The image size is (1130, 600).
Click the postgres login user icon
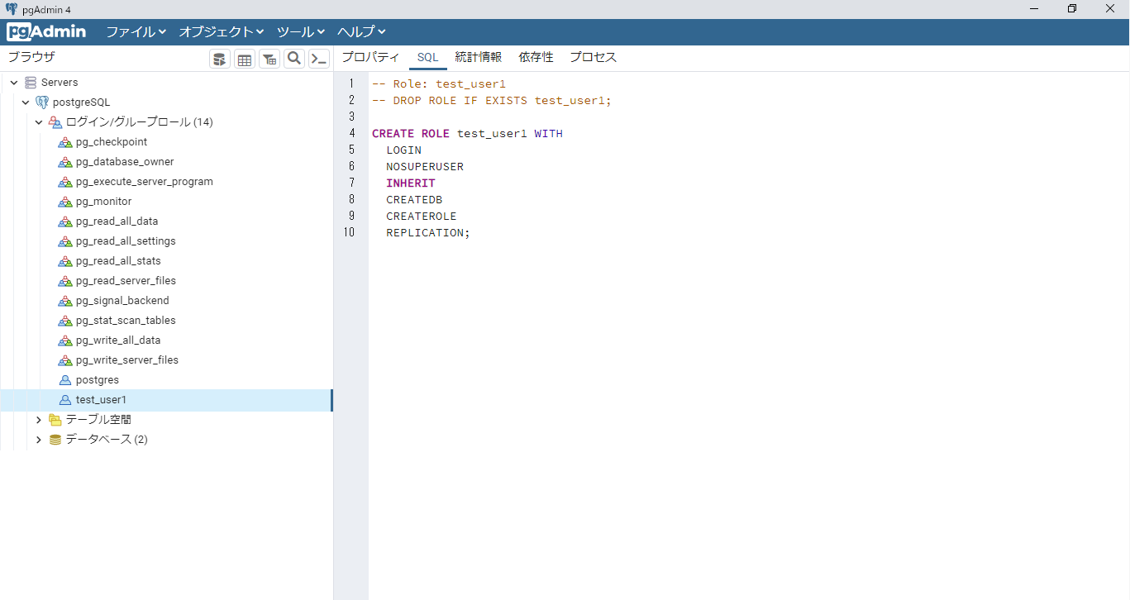(65, 380)
